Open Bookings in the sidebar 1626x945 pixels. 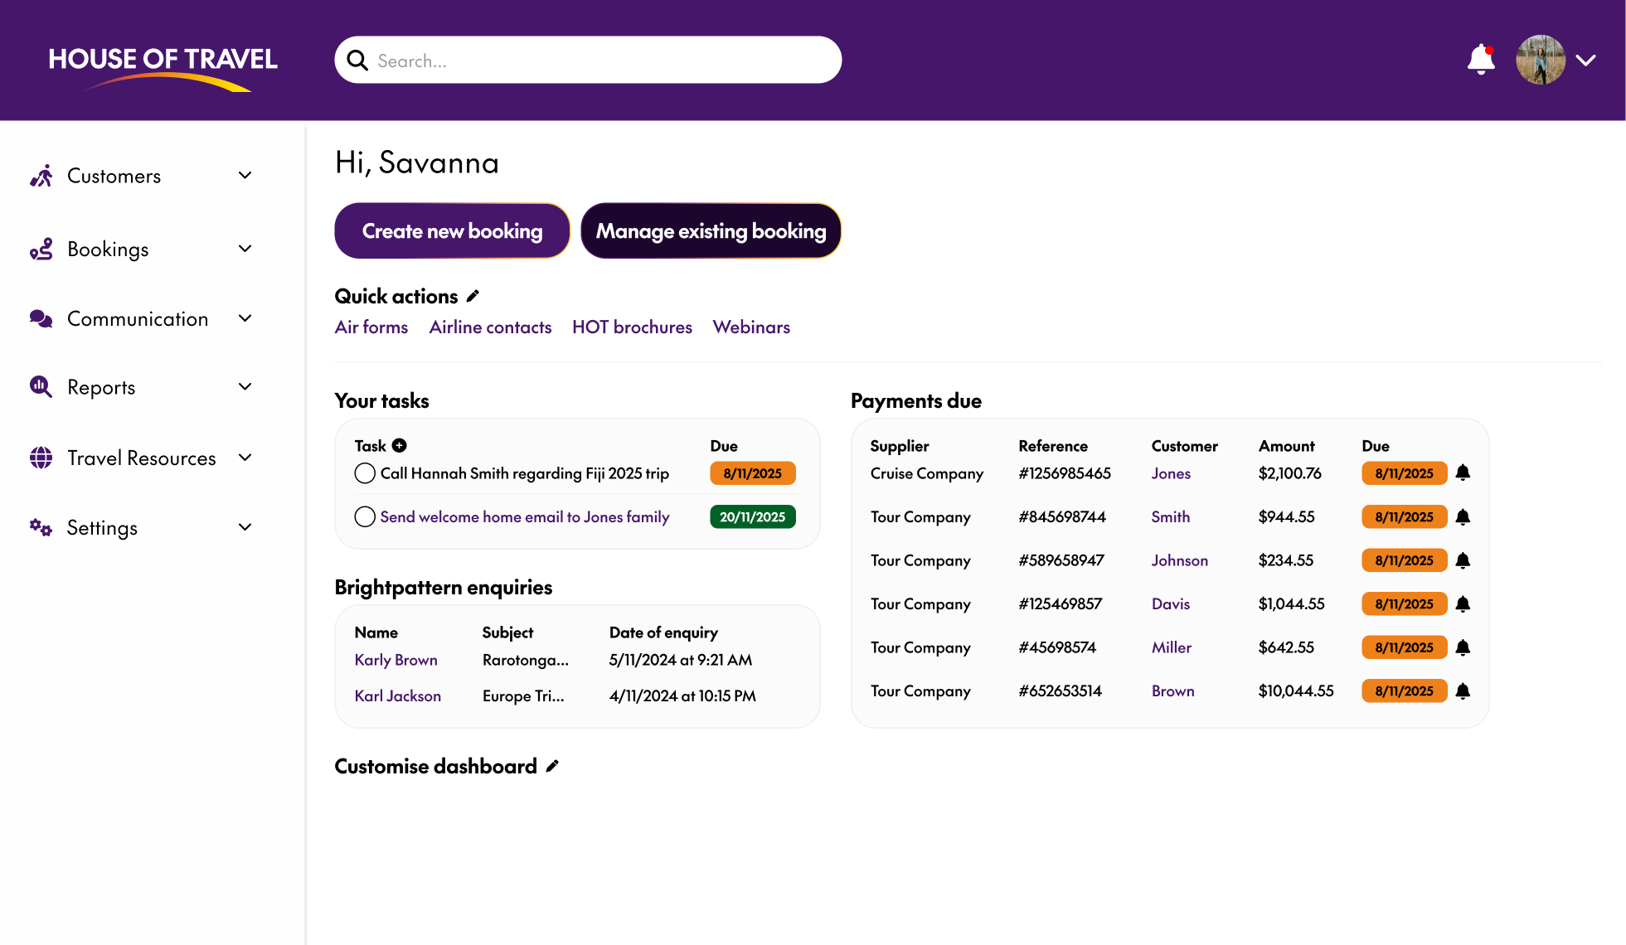108,250
